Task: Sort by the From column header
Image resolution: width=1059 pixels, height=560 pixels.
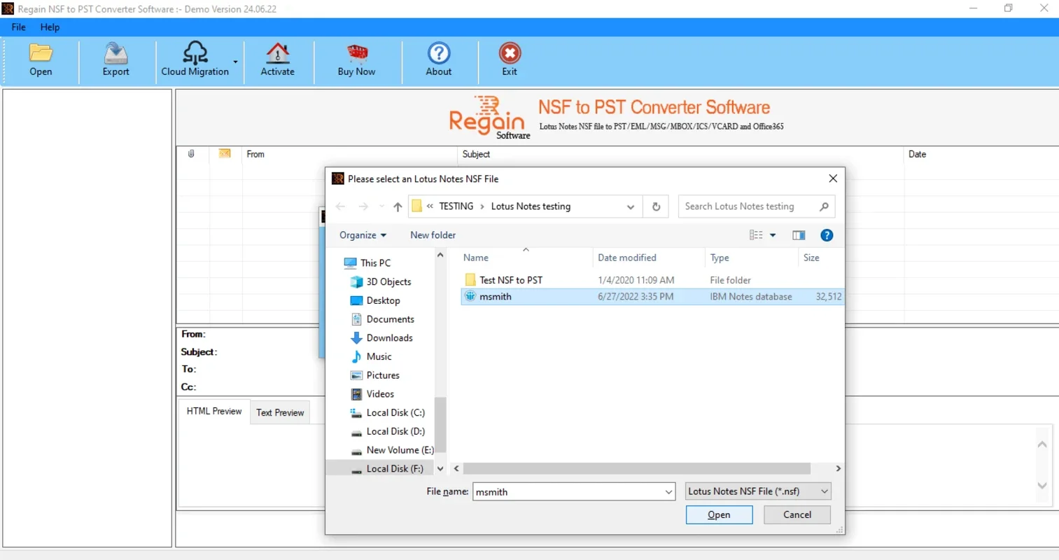Action: pos(255,154)
